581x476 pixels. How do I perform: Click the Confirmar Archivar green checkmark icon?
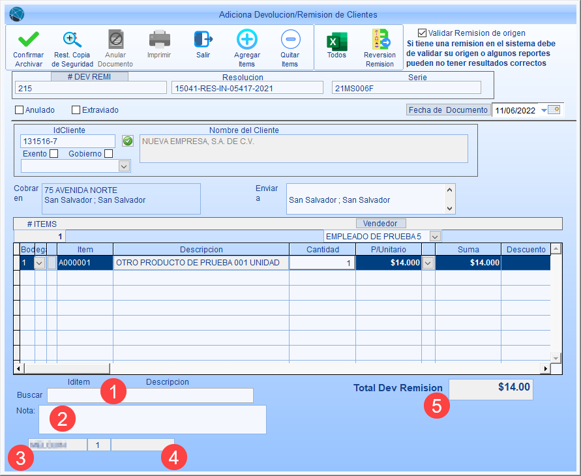pyautogui.click(x=29, y=39)
